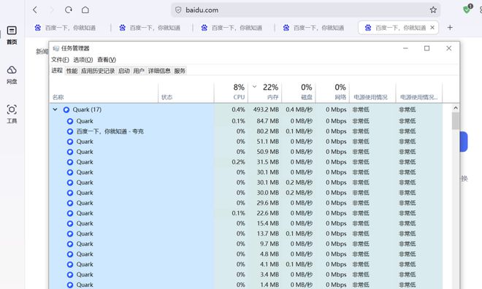This screenshot has width=482, height=289.
Task: Select the Quark process using 15.4 MB
Action: pyautogui.click(x=246, y=223)
